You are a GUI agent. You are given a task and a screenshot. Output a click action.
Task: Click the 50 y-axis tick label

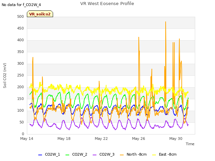click(x=21, y=122)
